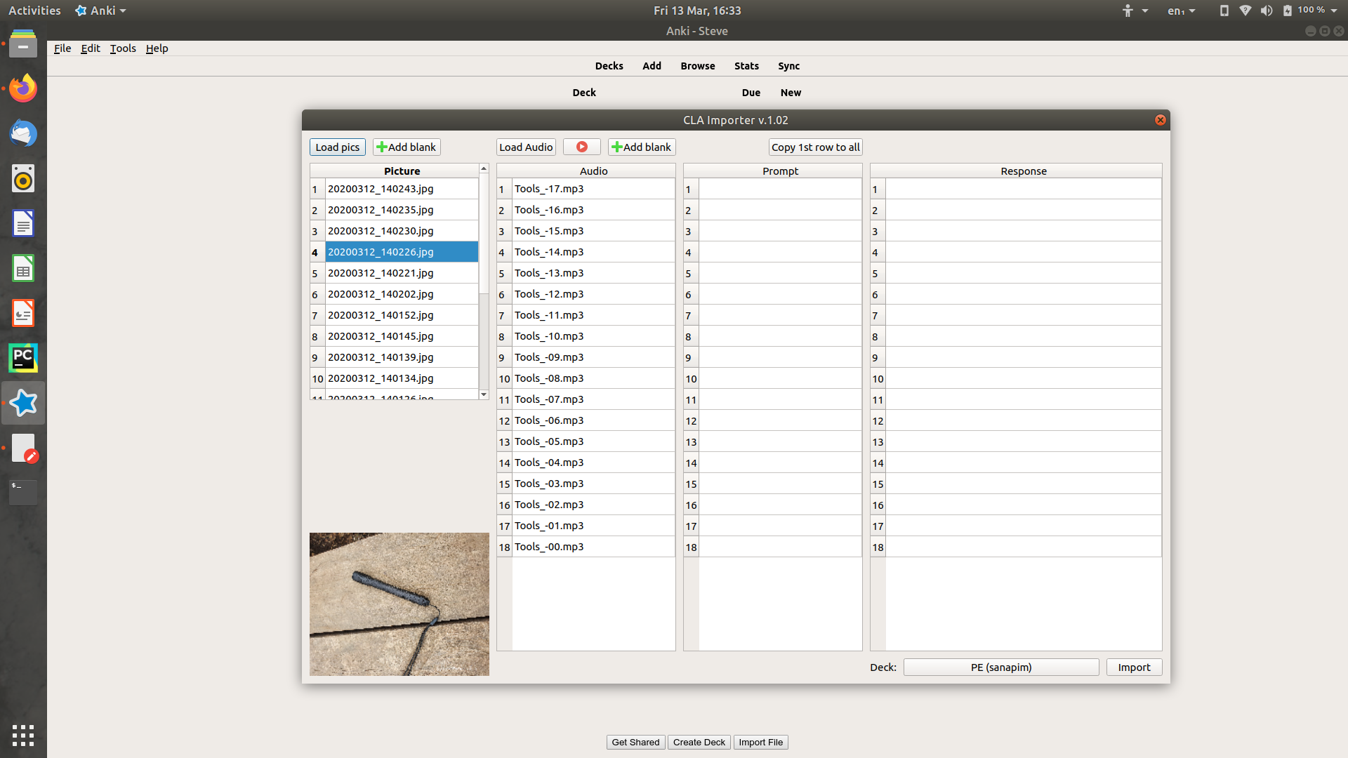1348x758 pixels.
Task: Click volume icon in system tray
Action: click(x=1267, y=11)
